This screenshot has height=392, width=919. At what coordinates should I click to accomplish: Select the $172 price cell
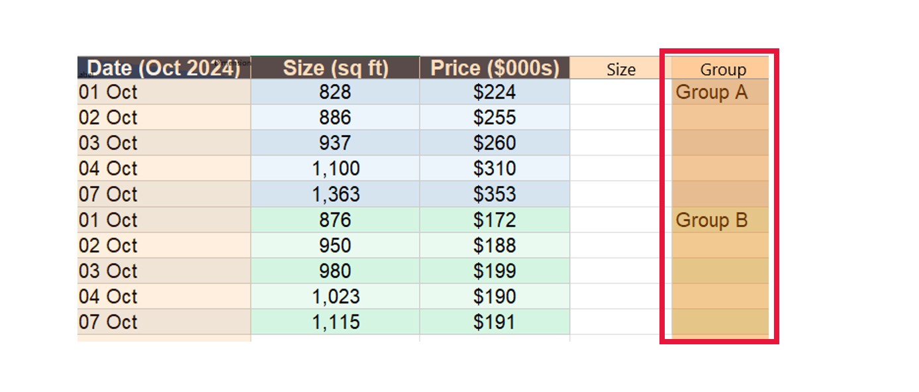coord(495,220)
